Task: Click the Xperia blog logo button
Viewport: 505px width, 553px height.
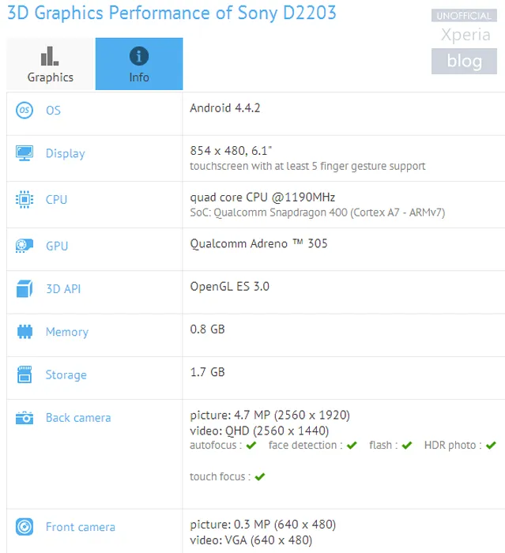Action: [465, 61]
